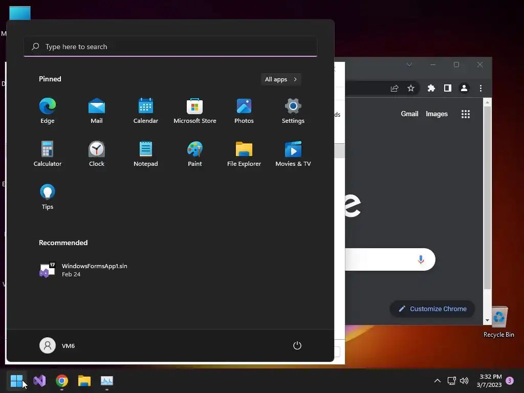Launch Movies & TV
The height and width of the screenshot is (393, 524).
tap(293, 154)
